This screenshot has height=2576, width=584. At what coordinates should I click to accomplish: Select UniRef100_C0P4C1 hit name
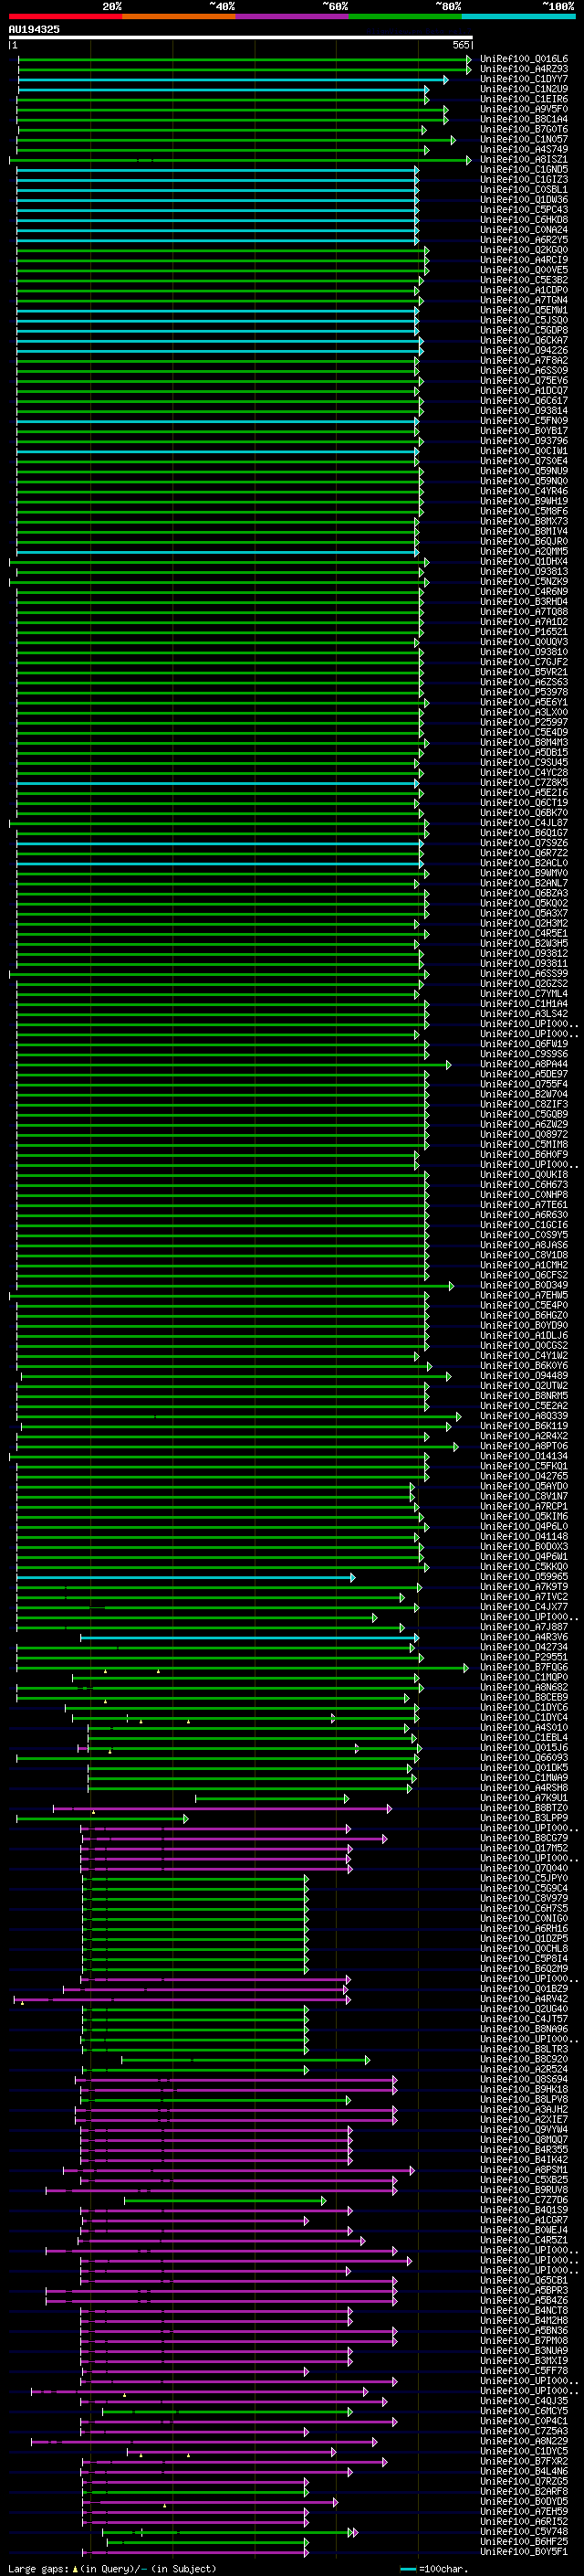(x=524, y=2421)
